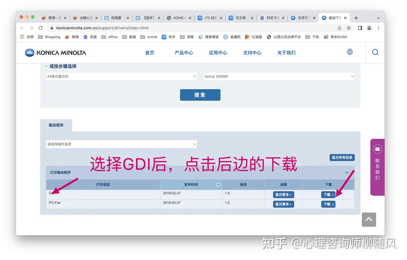This screenshot has height=260, width=407.
Task: Reload the page with refresh icon
Action: (40, 28)
